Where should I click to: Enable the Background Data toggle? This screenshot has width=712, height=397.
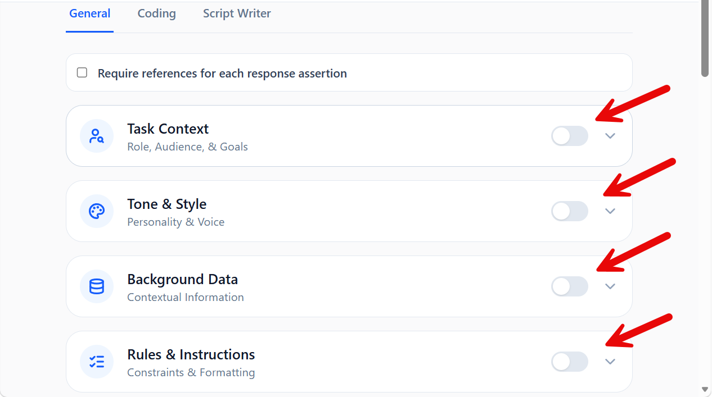click(569, 286)
